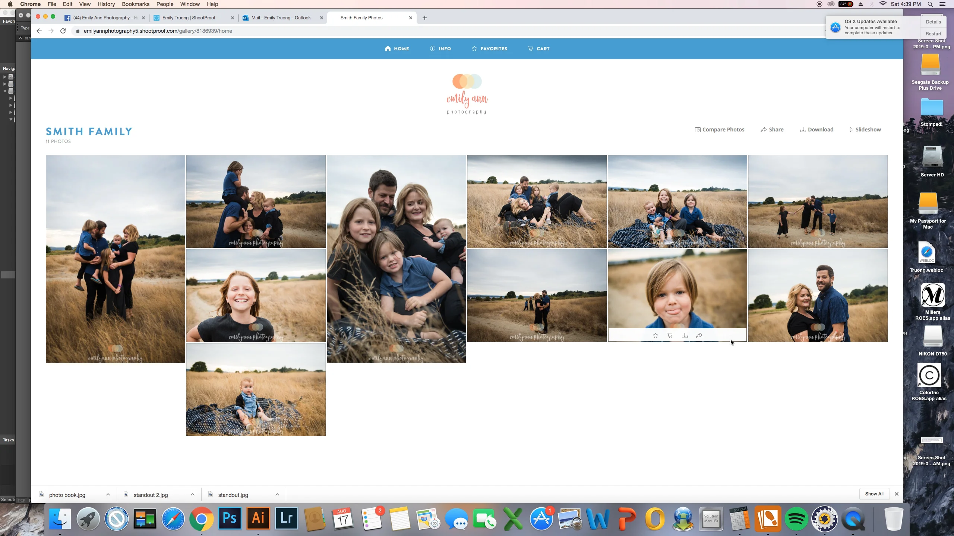The image size is (954, 536).
Task: Open the Info section of the gallery
Action: (440, 49)
